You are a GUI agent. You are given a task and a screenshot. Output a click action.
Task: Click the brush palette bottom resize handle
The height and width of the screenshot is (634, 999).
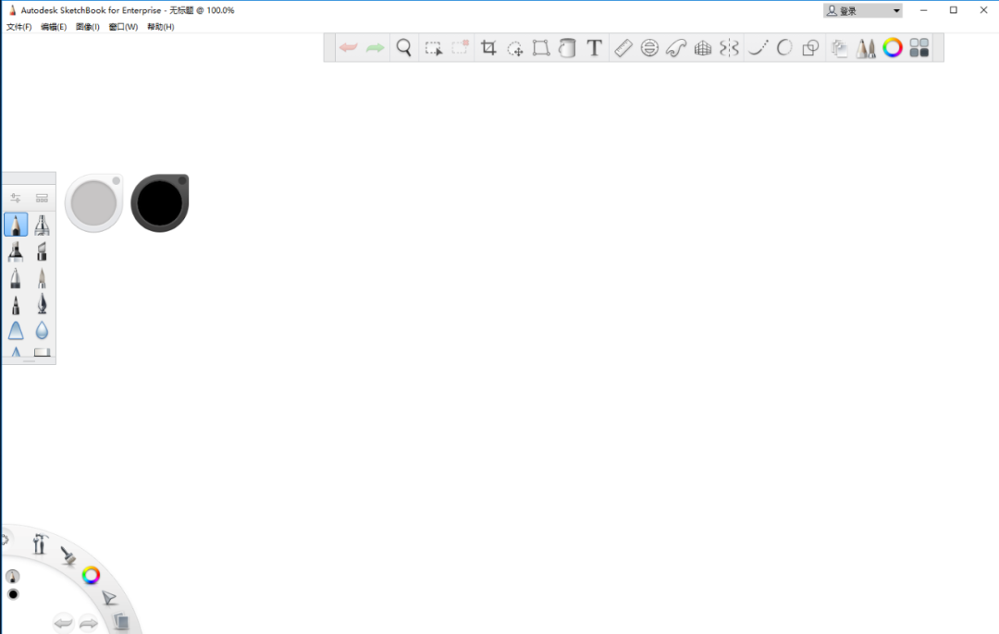pos(29,361)
